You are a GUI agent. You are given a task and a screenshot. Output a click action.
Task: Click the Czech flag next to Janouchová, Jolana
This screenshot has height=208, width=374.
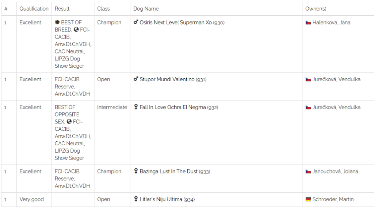[308, 171]
